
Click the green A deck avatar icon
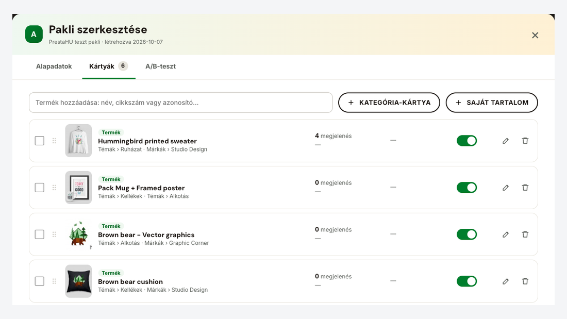(34, 35)
